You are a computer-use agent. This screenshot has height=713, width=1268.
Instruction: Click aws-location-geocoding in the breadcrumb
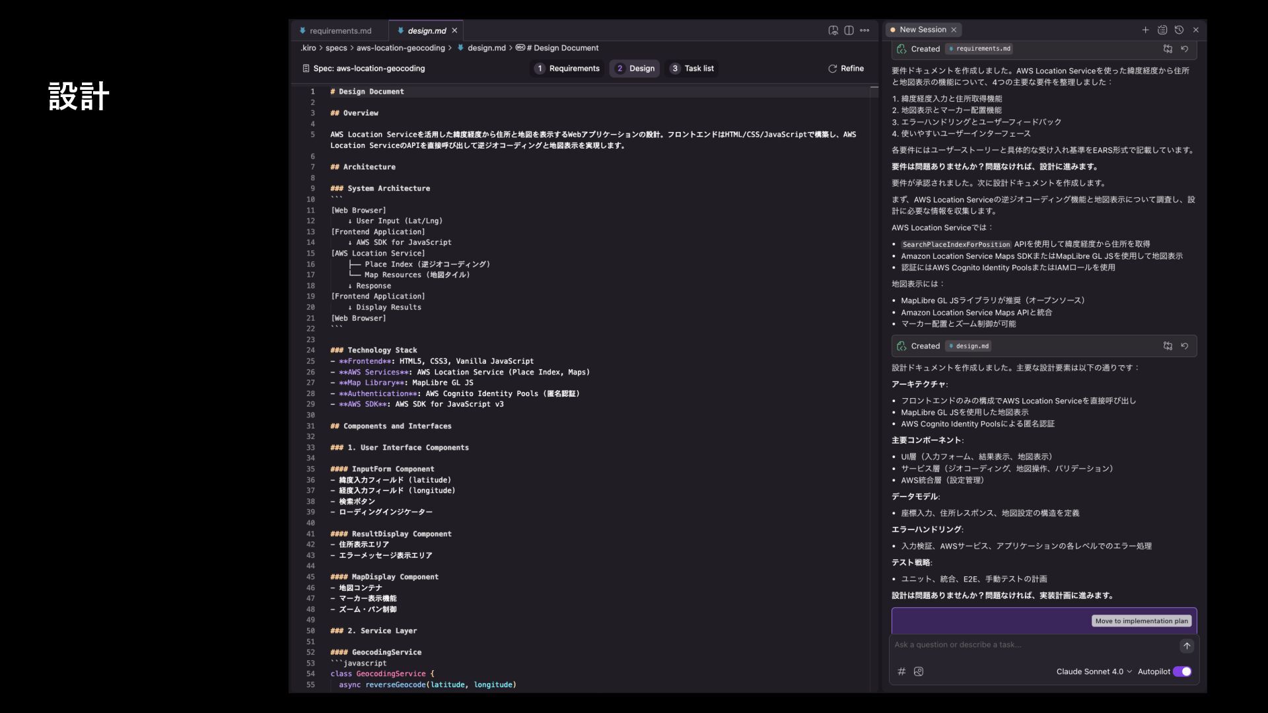coord(401,48)
